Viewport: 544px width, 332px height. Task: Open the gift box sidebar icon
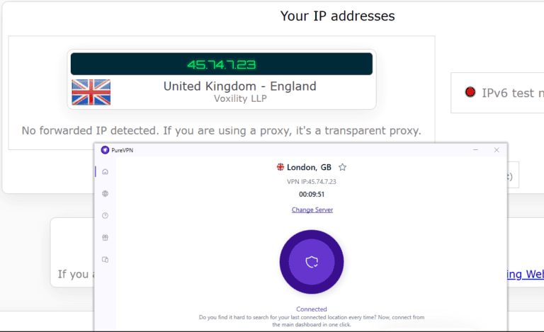coord(105,237)
